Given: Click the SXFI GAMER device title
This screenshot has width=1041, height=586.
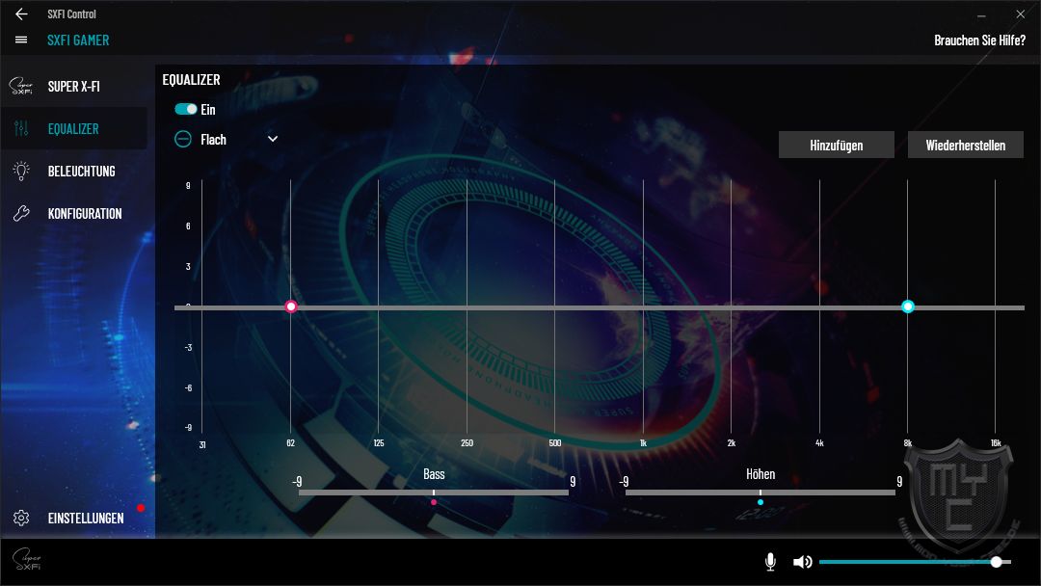Looking at the screenshot, I should (x=78, y=40).
